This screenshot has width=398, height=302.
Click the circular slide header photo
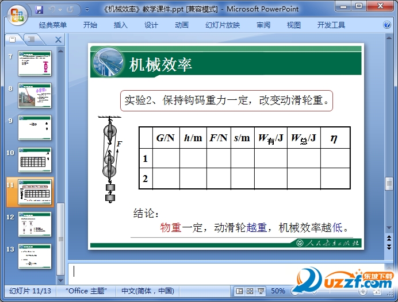[x=108, y=63]
